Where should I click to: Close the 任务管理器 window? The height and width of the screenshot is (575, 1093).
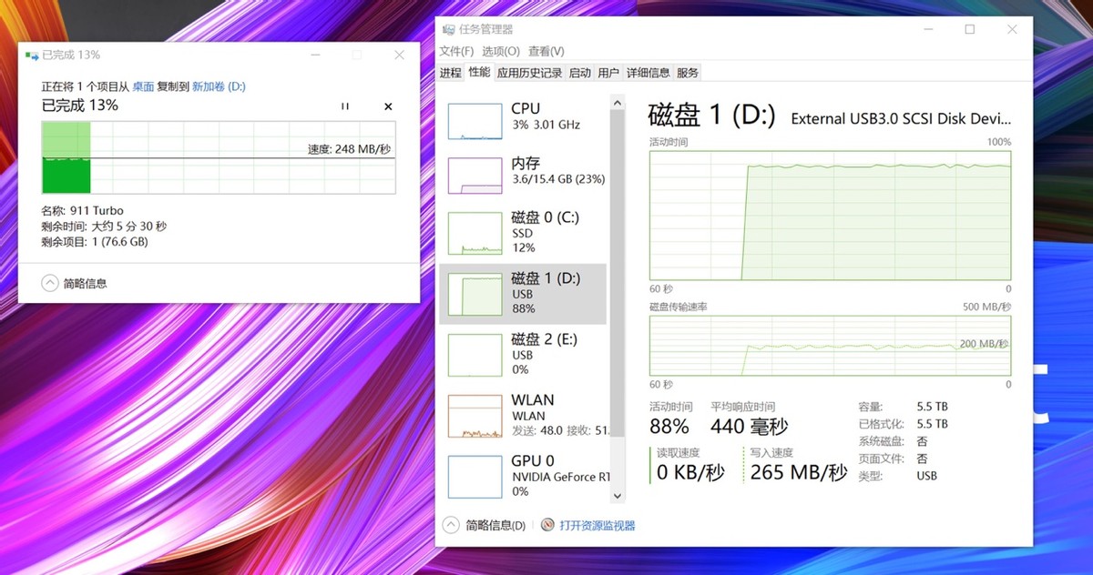pyautogui.click(x=1012, y=29)
